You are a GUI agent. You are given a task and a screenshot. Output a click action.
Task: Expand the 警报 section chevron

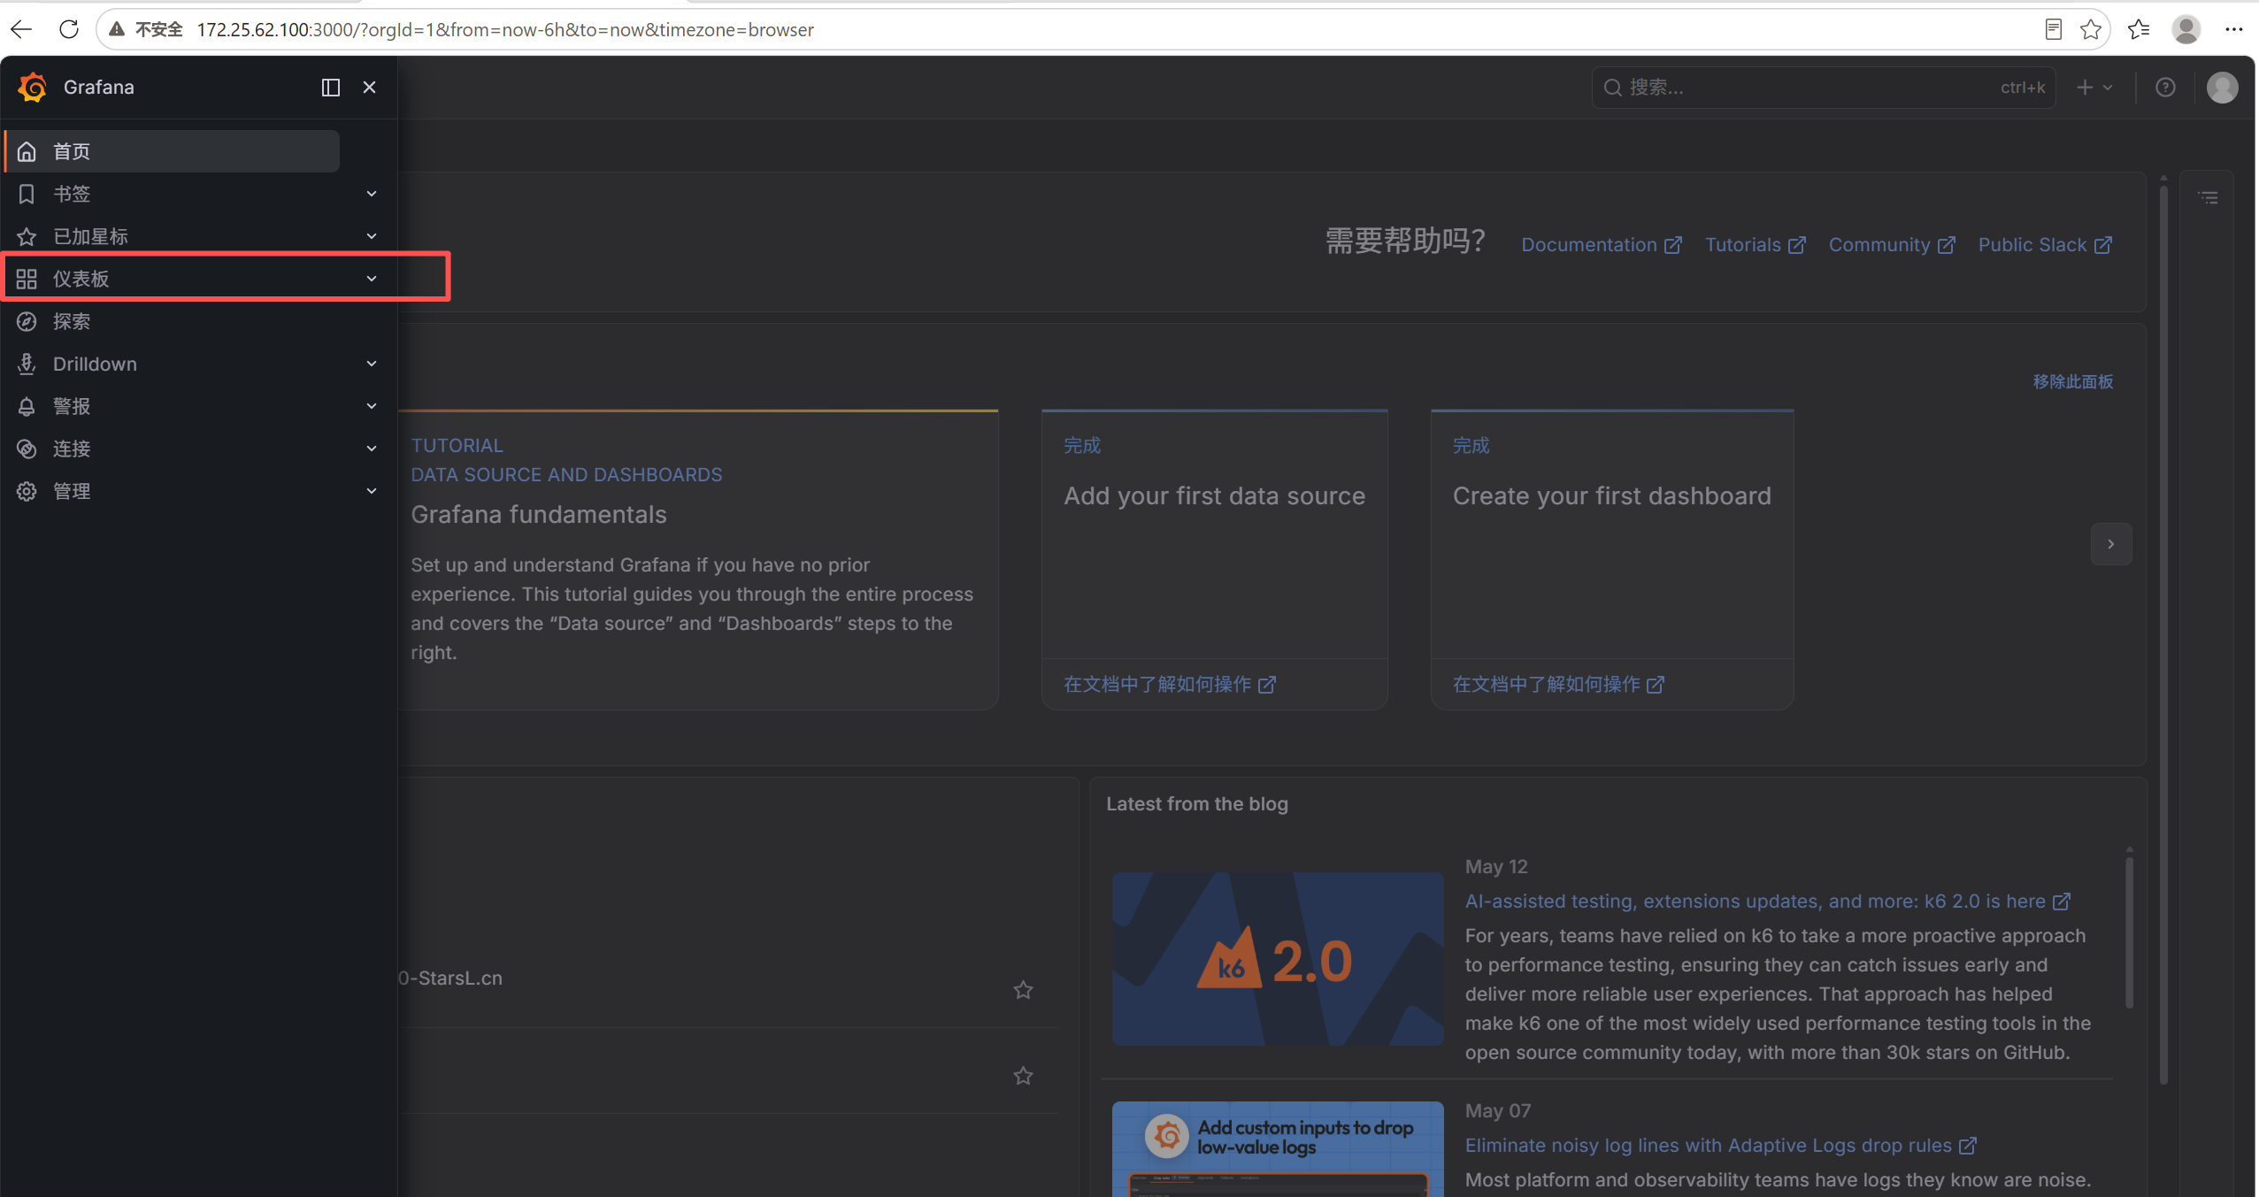pyautogui.click(x=372, y=406)
